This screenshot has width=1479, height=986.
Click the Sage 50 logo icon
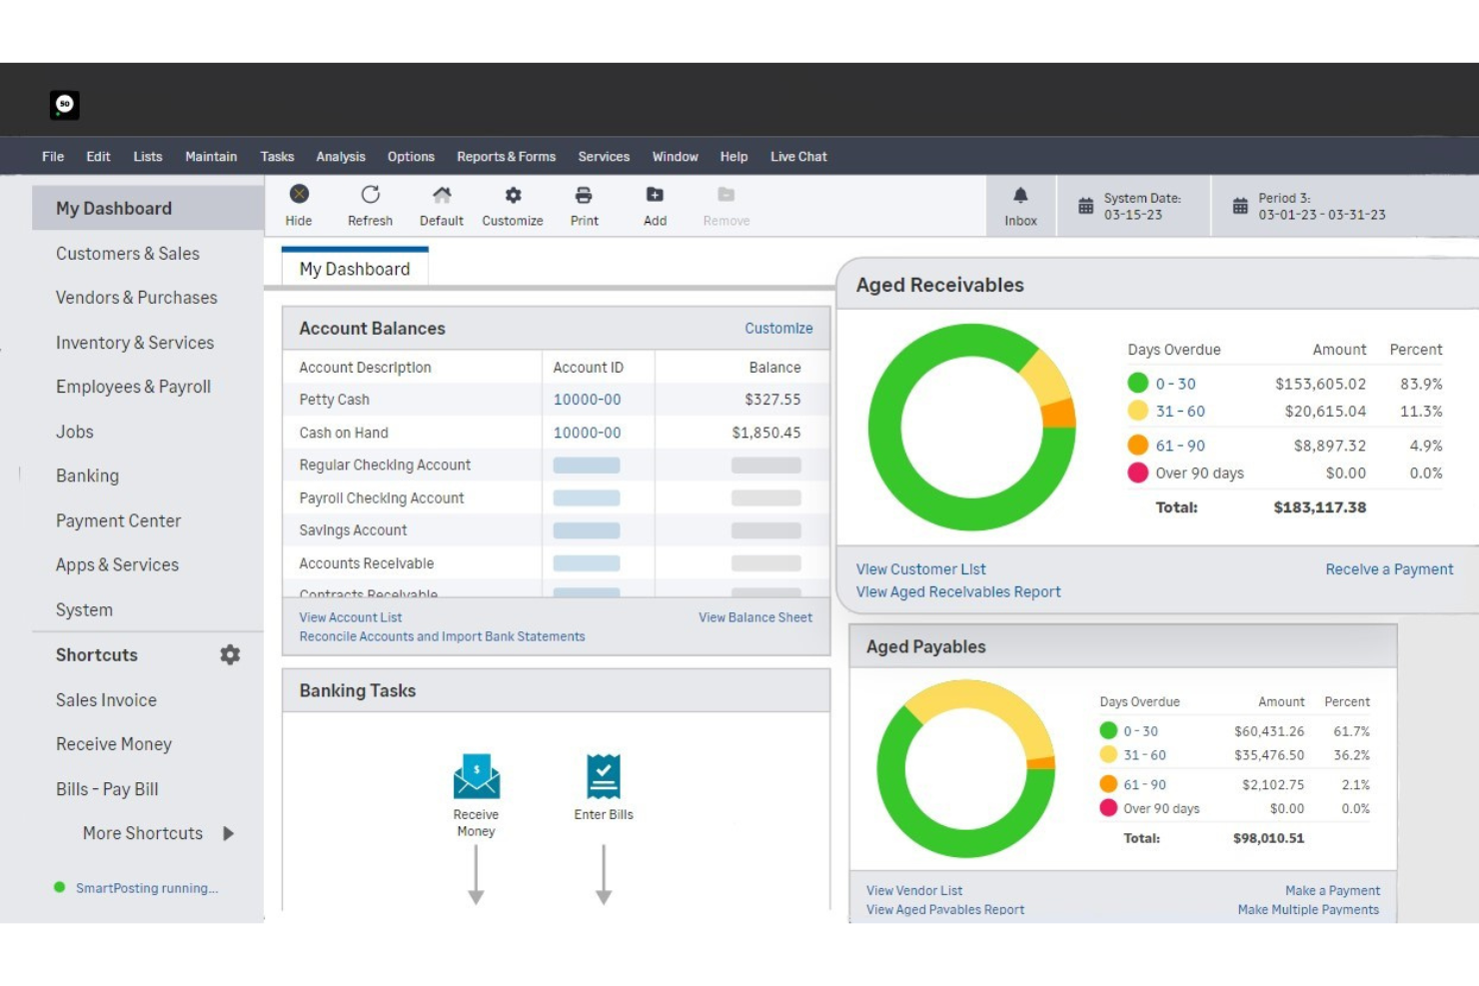point(65,104)
